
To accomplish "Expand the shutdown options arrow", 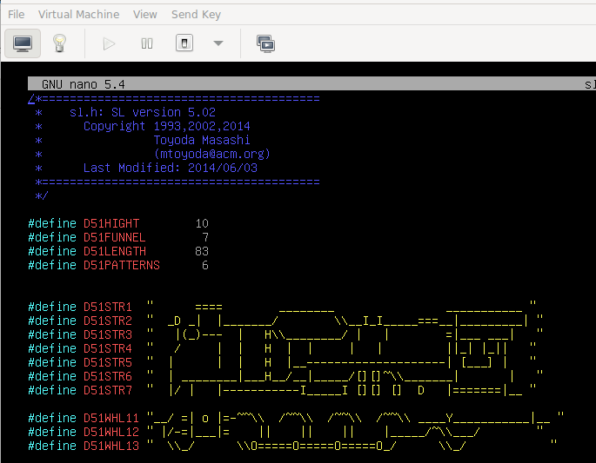I will pos(218,43).
